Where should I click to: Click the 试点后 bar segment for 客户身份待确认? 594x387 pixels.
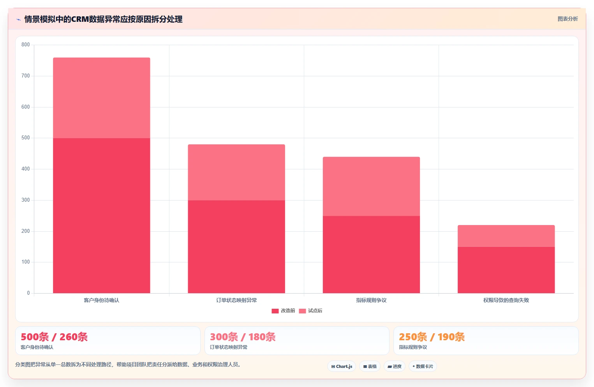click(x=102, y=98)
